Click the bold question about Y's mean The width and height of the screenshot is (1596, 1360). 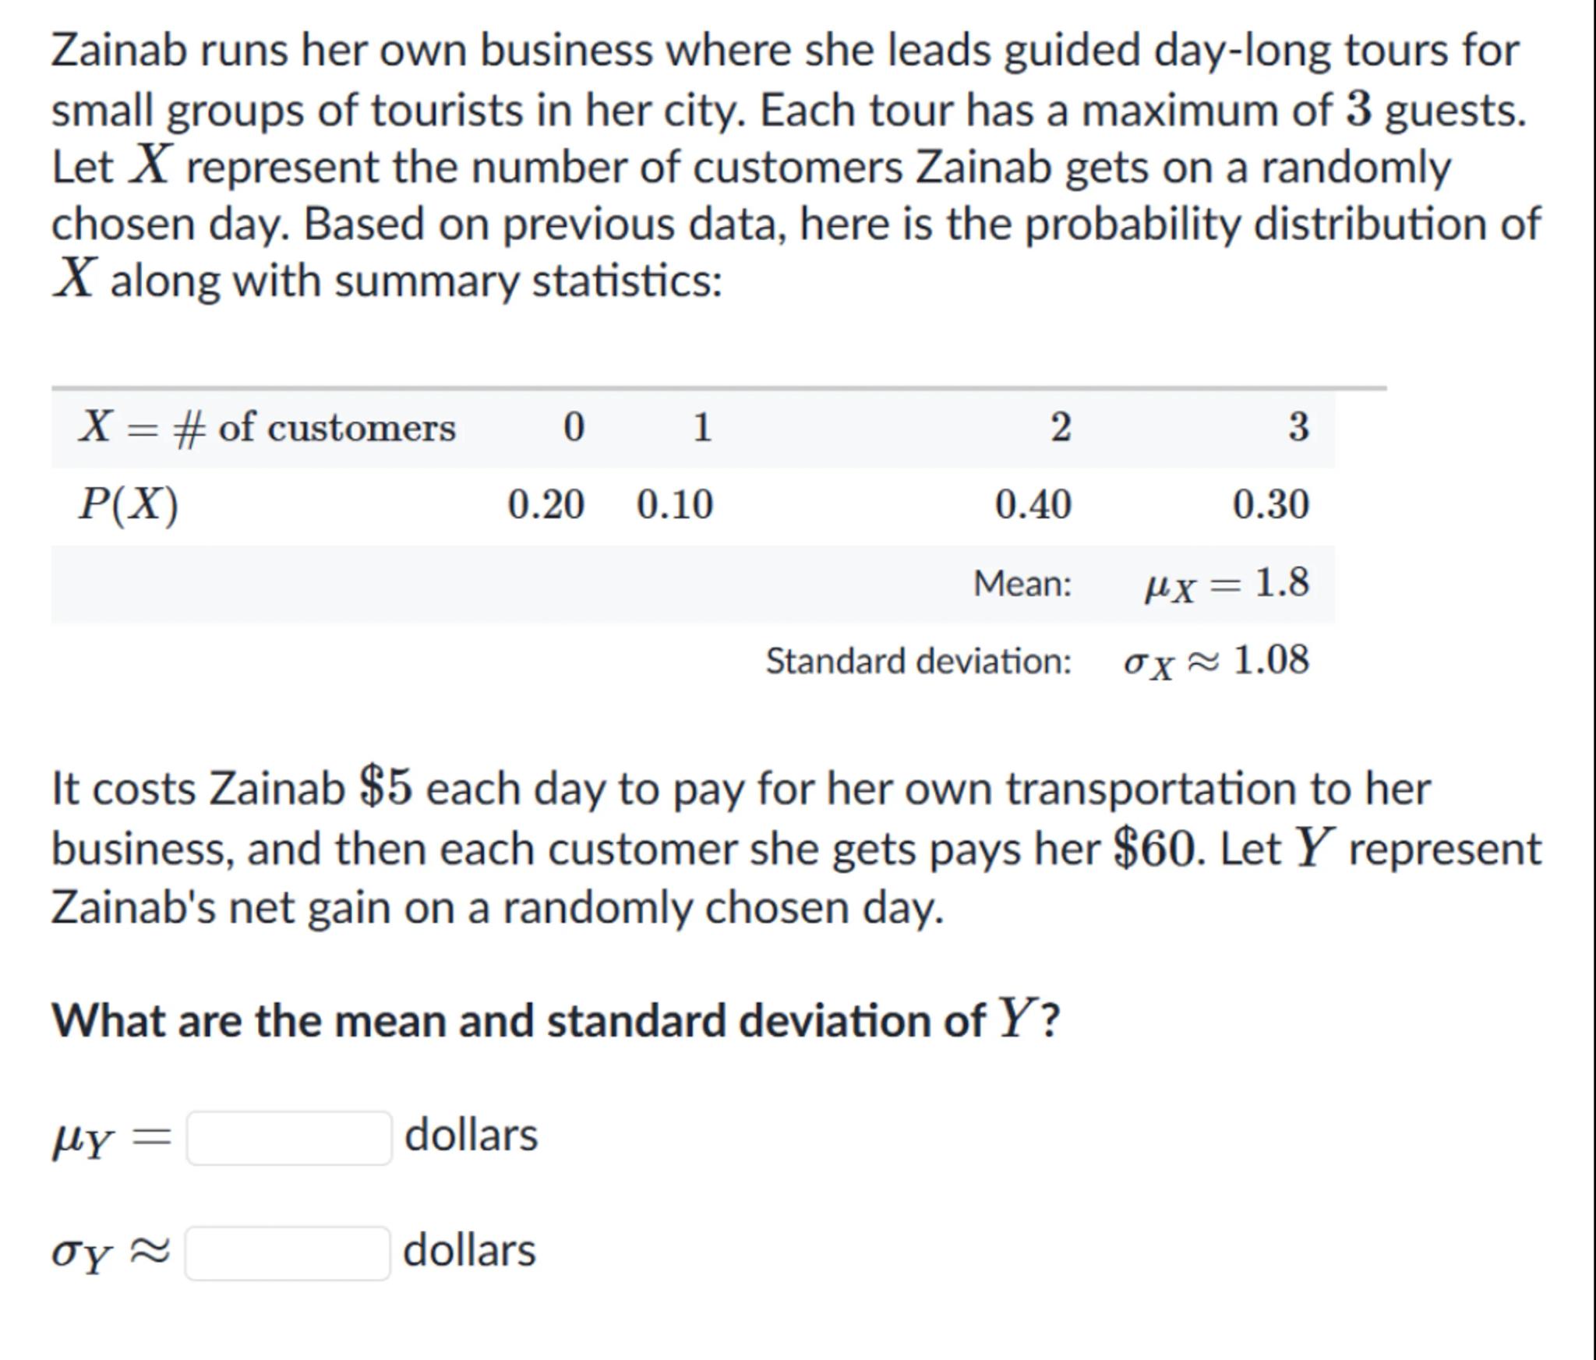point(555,1019)
